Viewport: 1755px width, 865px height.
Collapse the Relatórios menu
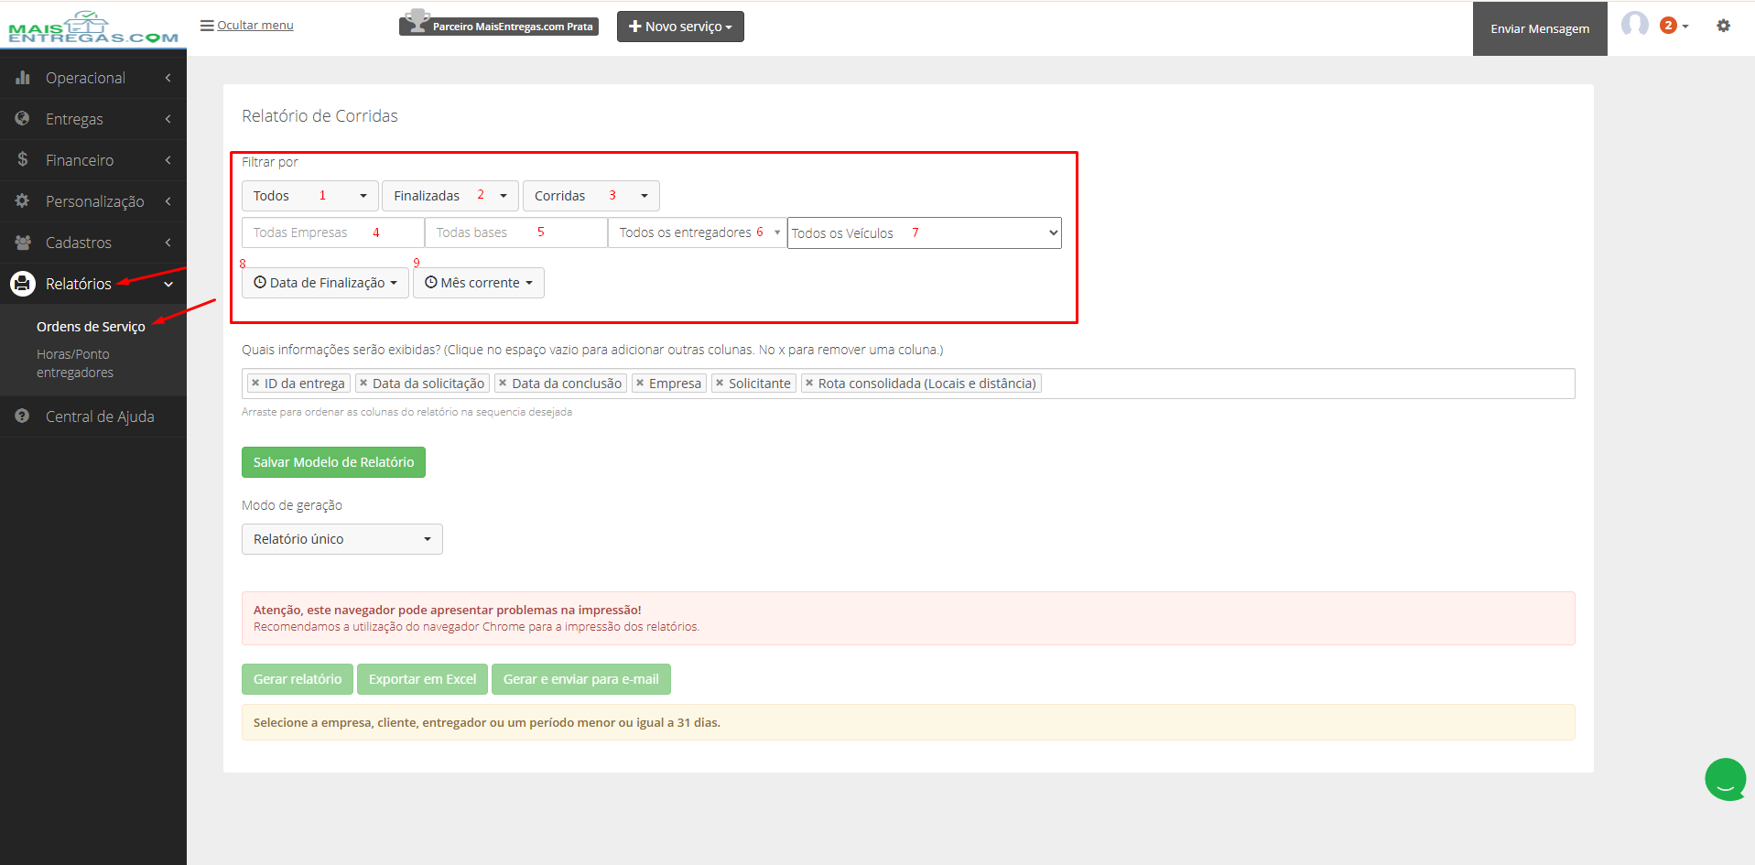click(93, 284)
